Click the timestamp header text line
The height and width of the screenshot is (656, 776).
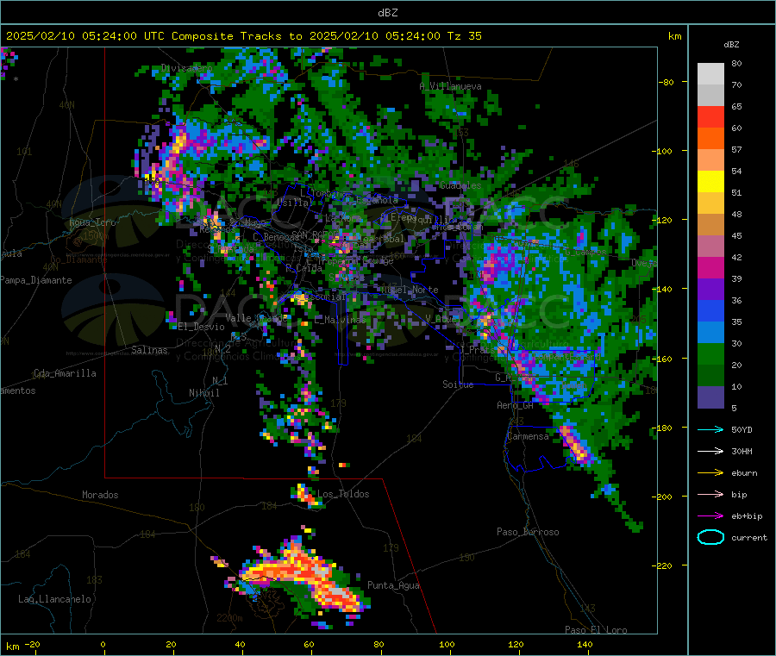[x=243, y=36]
